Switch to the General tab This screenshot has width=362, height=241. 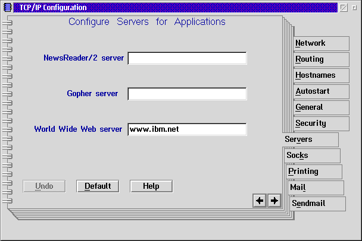click(321, 107)
